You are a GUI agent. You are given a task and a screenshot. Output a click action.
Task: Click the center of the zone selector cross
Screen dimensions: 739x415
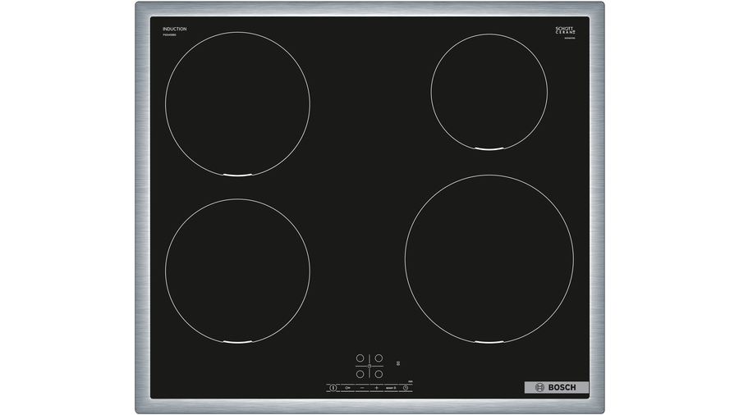pyautogui.click(x=369, y=364)
